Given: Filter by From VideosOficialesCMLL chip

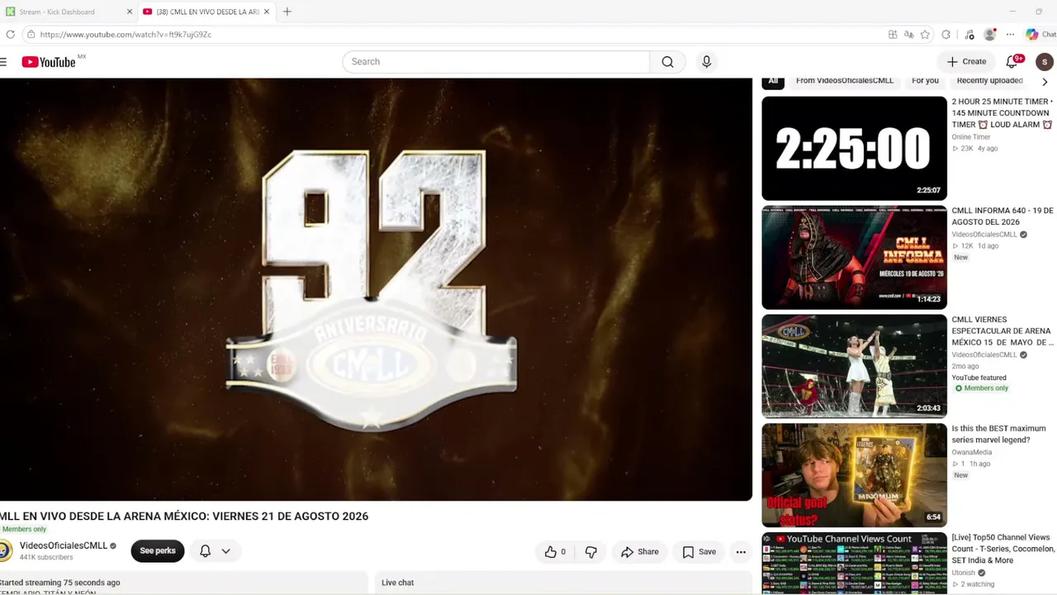Looking at the screenshot, I should point(845,81).
